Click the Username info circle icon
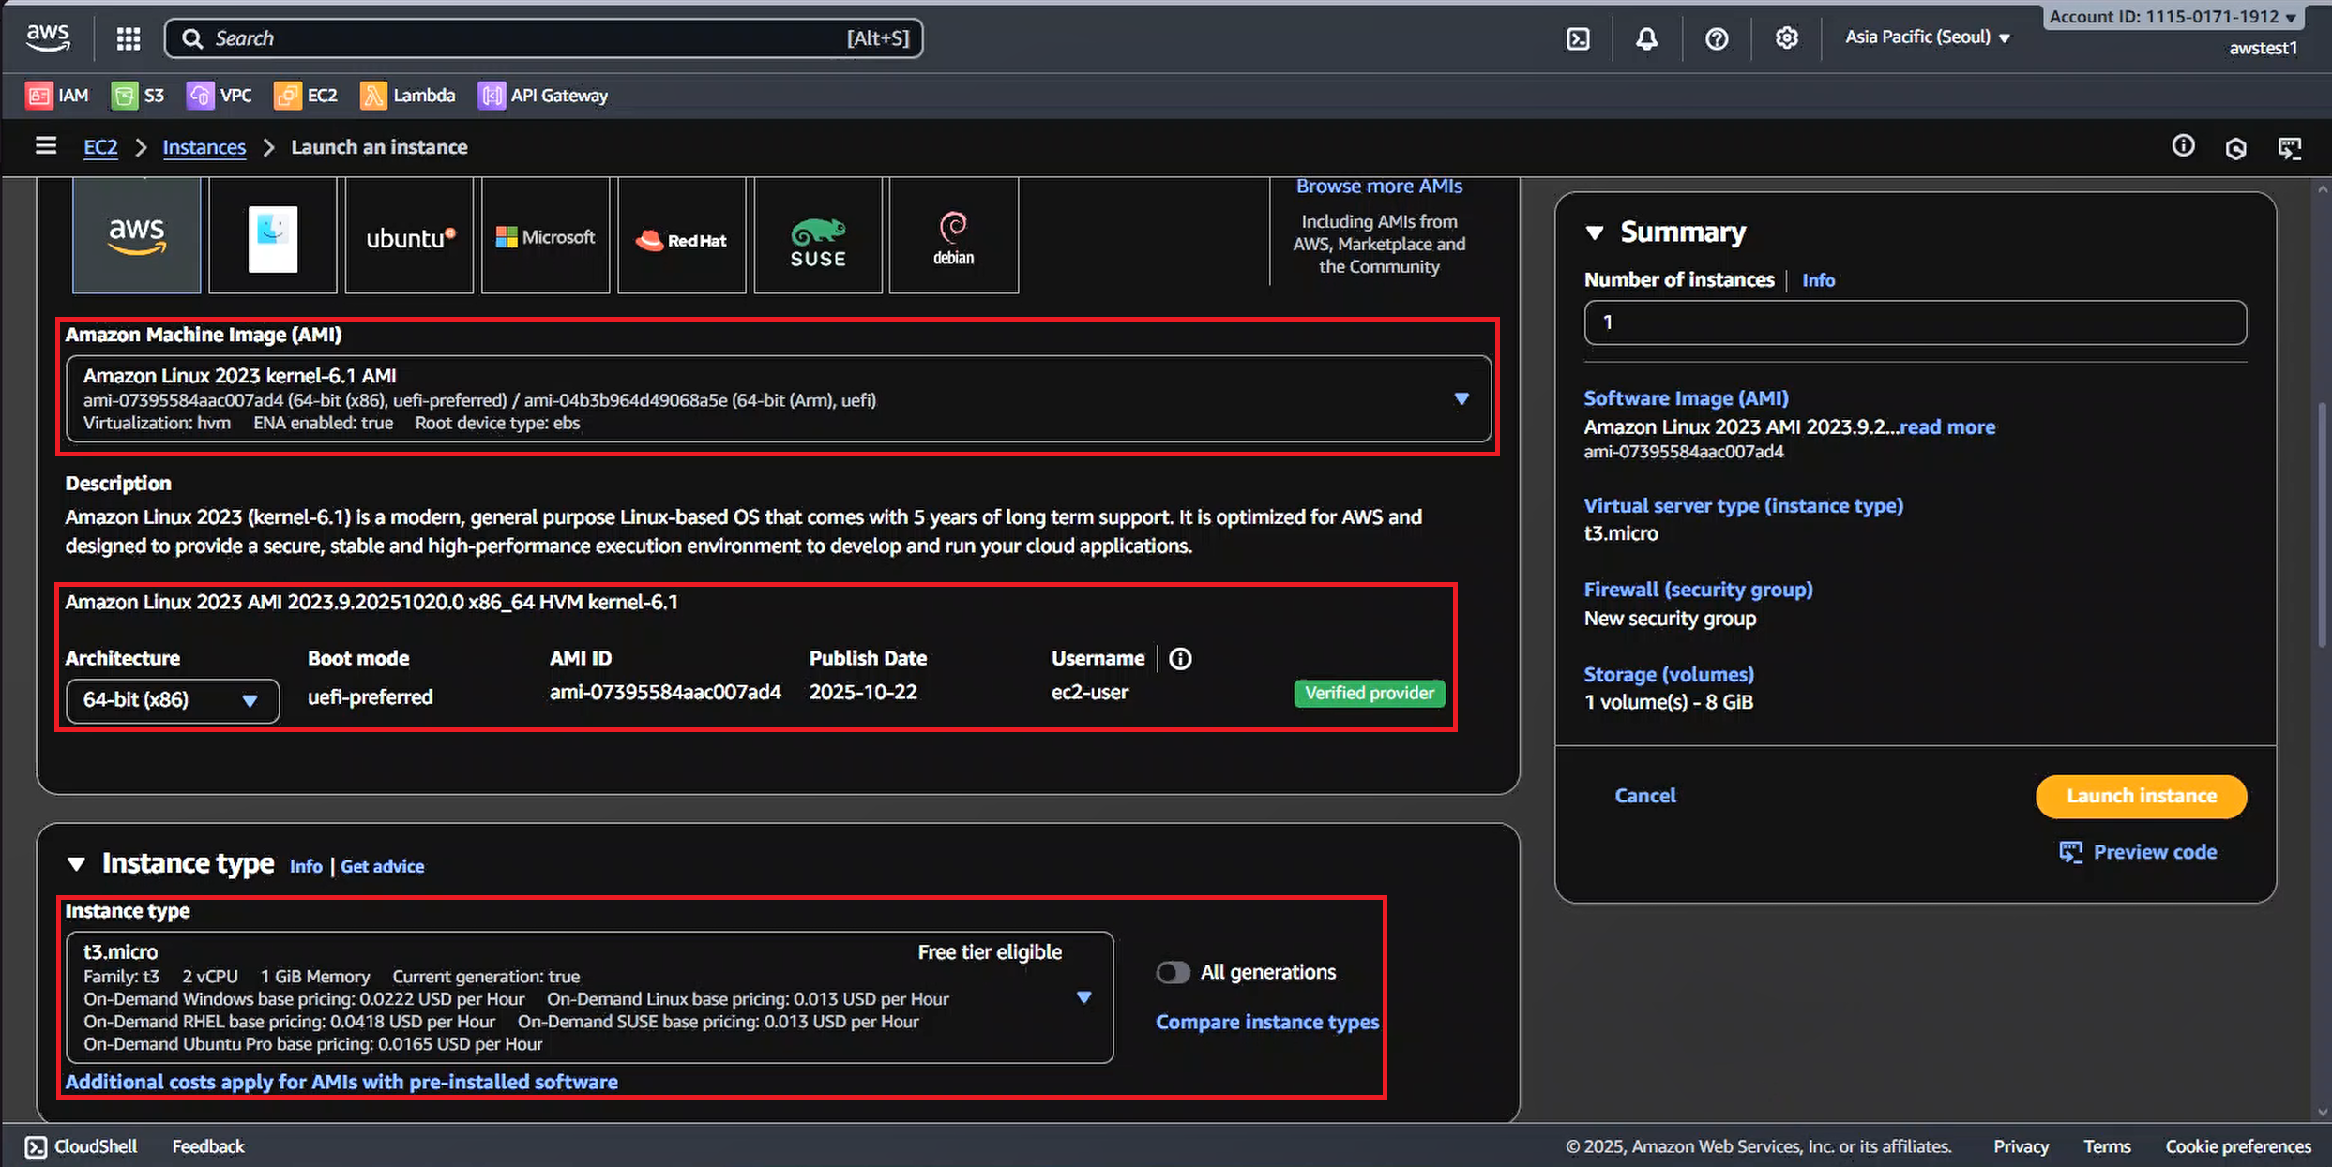This screenshot has height=1167, width=2332. pyautogui.click(x=1180, y=659)
